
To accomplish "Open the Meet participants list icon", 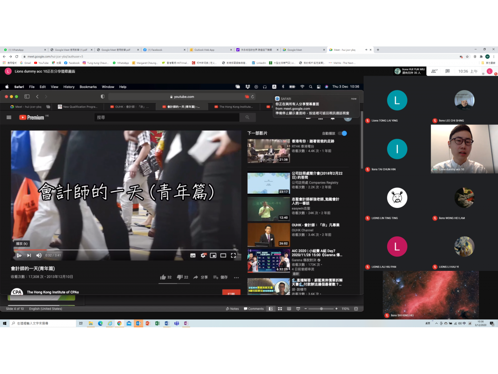I will coord(434,71).
